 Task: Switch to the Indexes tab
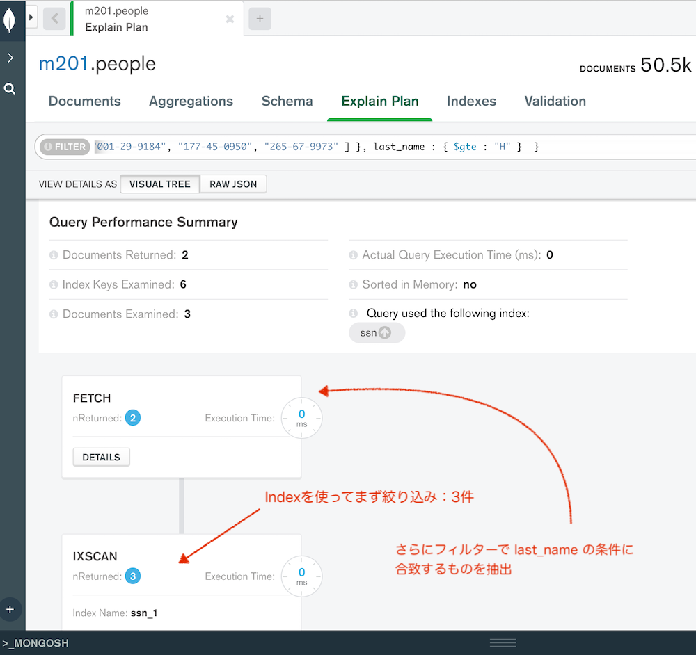[x=471, y=101]
